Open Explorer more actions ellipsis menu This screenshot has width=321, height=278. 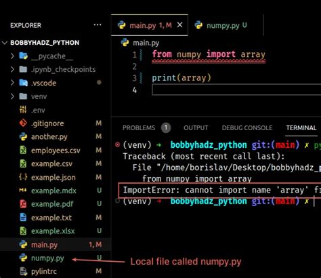[98, 25]
